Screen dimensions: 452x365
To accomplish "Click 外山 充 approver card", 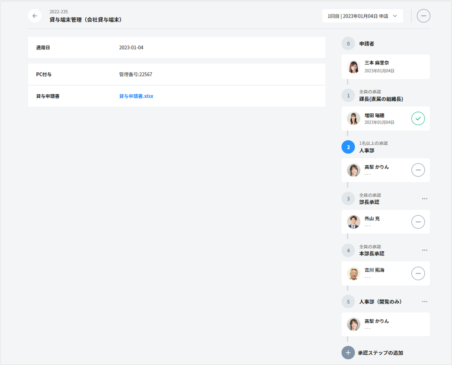I will [x=385, y=222].
